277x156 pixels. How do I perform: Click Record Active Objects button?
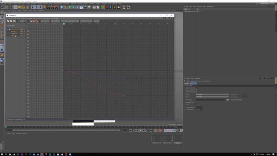pos(155,130)
